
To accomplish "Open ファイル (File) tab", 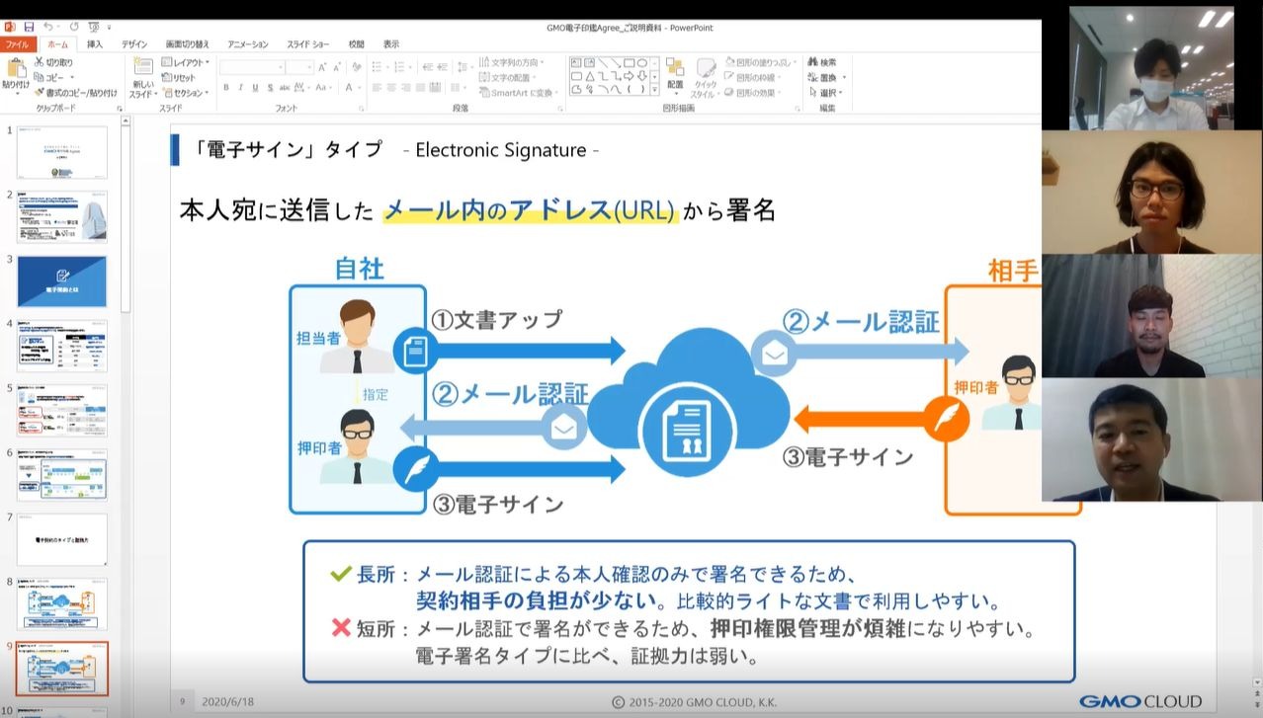I will pos(17,44).
